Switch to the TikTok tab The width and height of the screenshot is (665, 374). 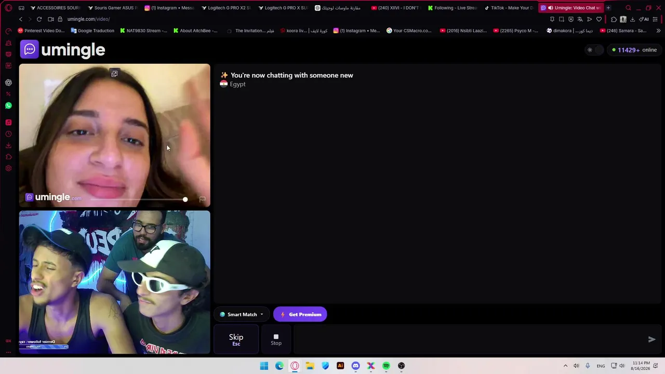point(509,8)
